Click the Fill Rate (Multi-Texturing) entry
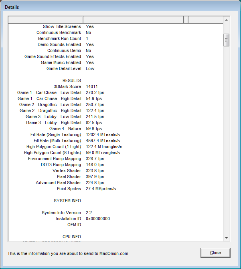 pyautogui.click(x=57, y=141)
